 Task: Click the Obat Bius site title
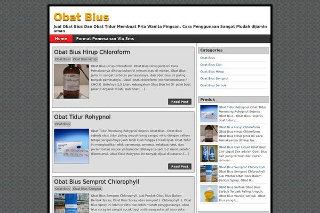(81, 17)
